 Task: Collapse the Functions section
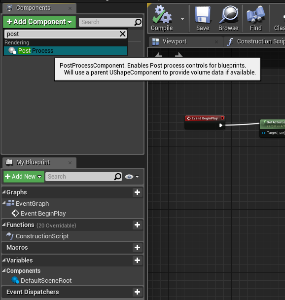4,225
